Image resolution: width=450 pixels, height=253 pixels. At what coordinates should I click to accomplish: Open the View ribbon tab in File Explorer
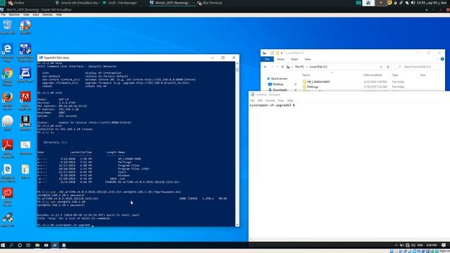[308, 59]
